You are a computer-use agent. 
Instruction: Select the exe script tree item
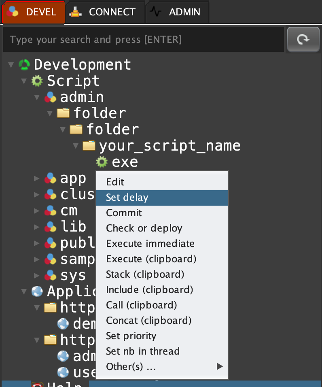point(125,162)
